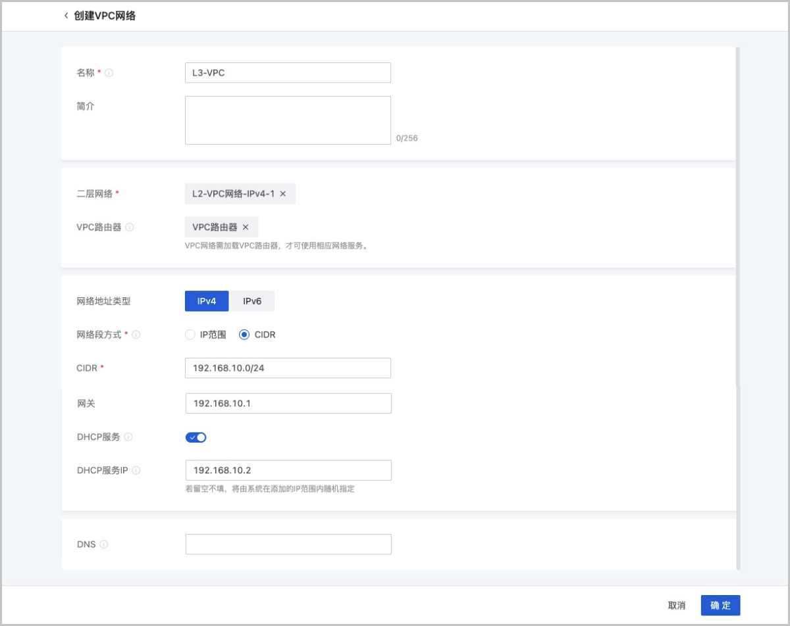The image size is (790, 626).
Task: Select the CIDR radio option
Action: pos(244,335)
